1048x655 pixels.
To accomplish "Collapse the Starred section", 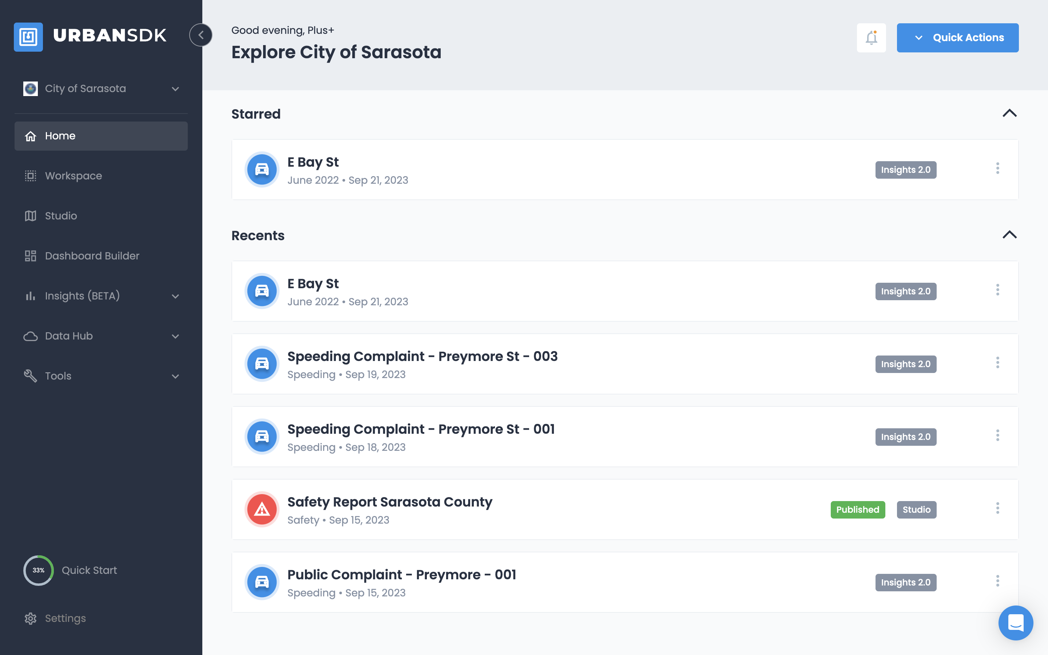I will tap(1009, 114).
